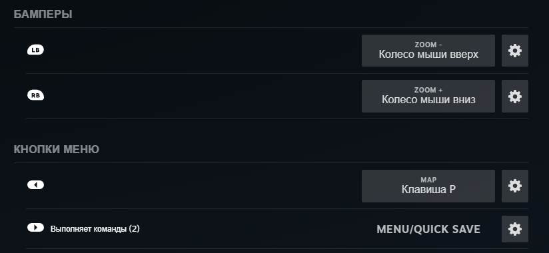Edit the MAP Клавиша P binding
Viewport: 549px width, 253px height.
click(x=428, y=186)
